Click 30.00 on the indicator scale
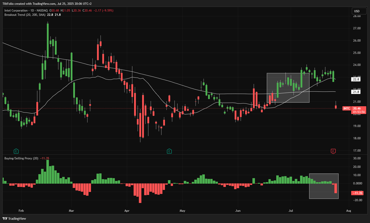 point(357,158)
